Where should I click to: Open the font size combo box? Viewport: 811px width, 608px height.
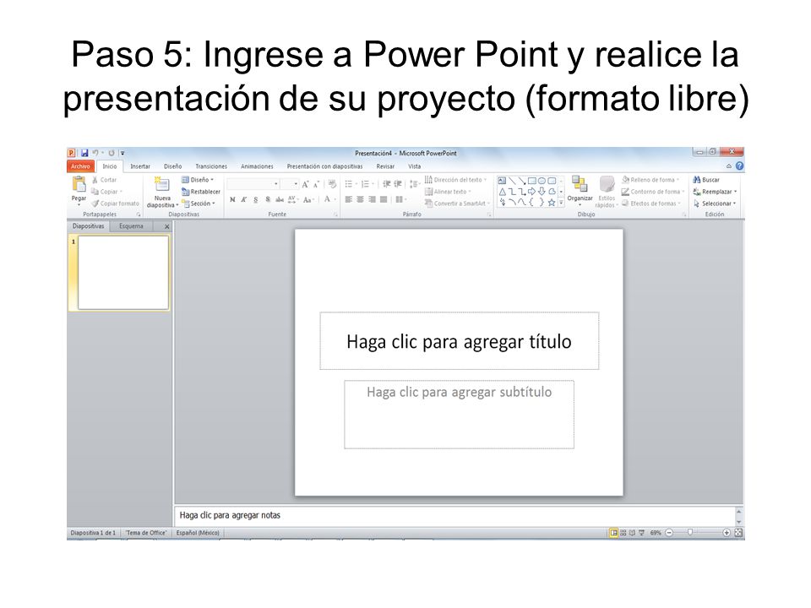point(290,184)
